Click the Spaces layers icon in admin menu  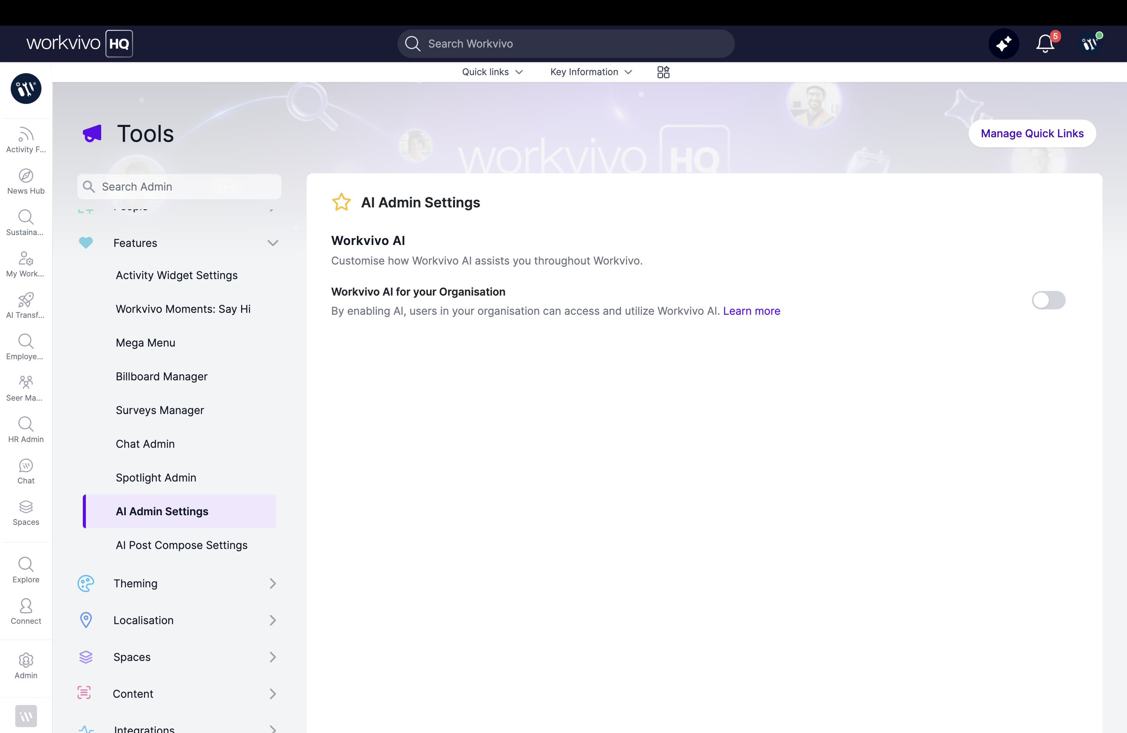click(86, 657)
